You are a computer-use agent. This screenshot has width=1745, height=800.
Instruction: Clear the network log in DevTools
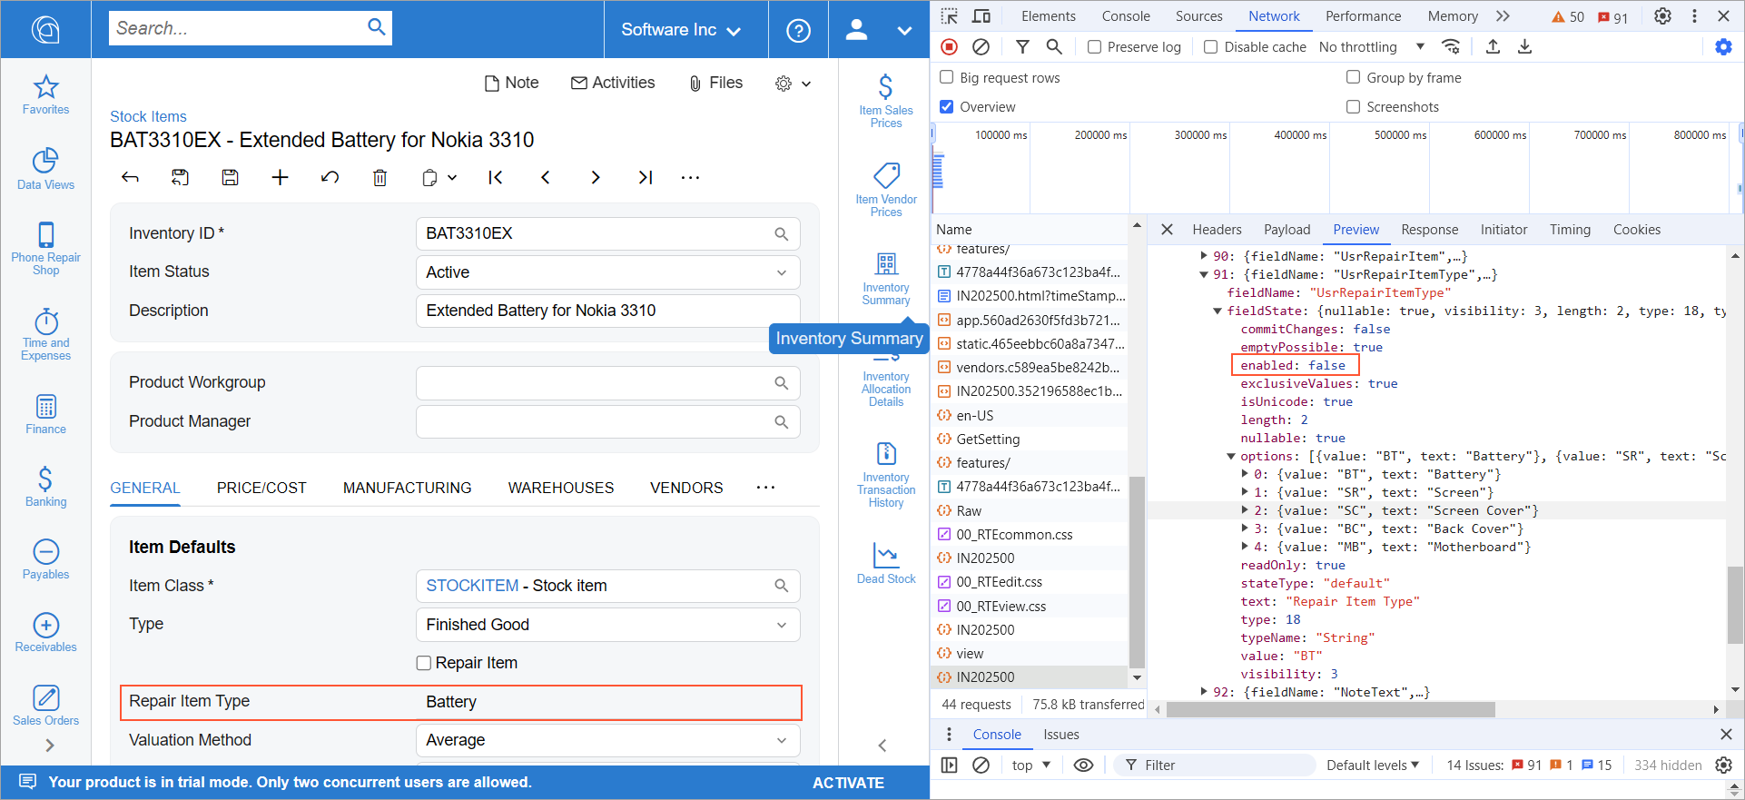pyautogui.click(x=981, y=46)
